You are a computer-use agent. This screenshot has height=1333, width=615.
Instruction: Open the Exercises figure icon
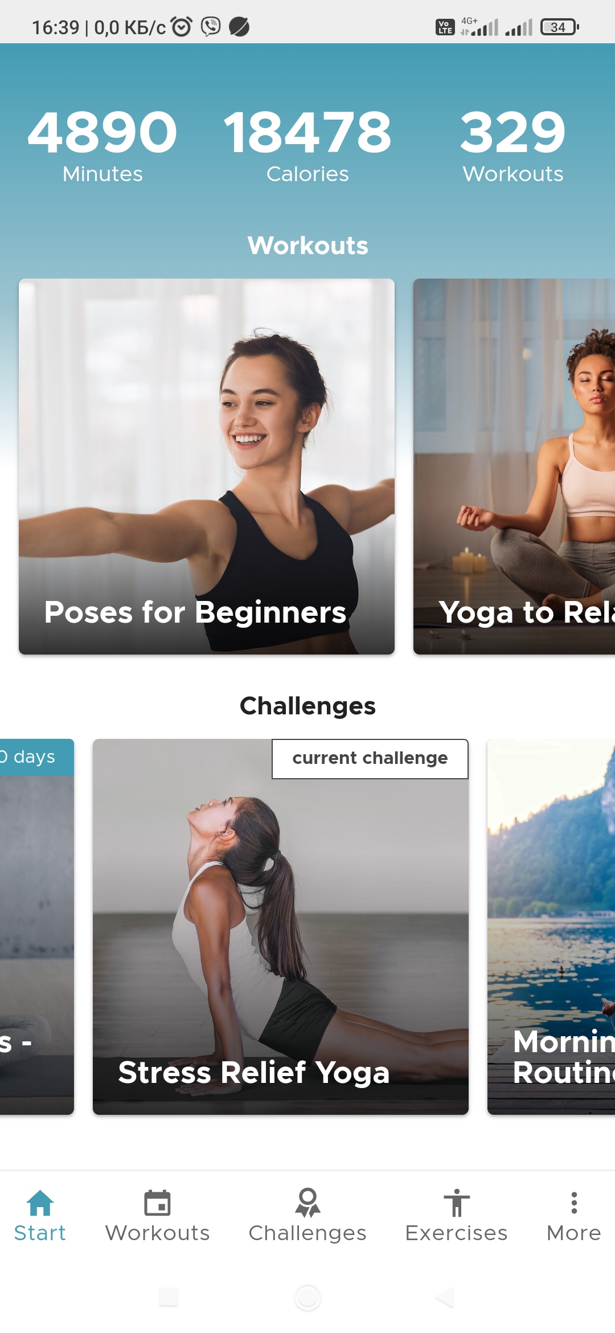[x=456, y=1203]
